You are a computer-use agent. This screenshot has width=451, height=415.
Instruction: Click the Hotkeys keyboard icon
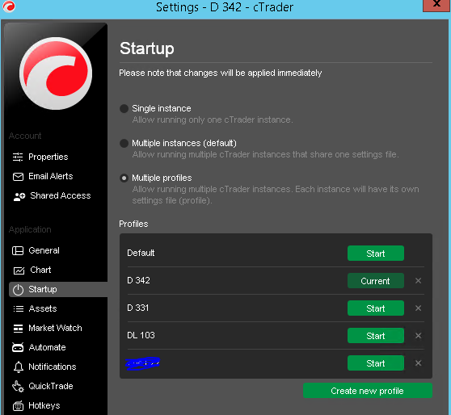(x=18, y=406)
